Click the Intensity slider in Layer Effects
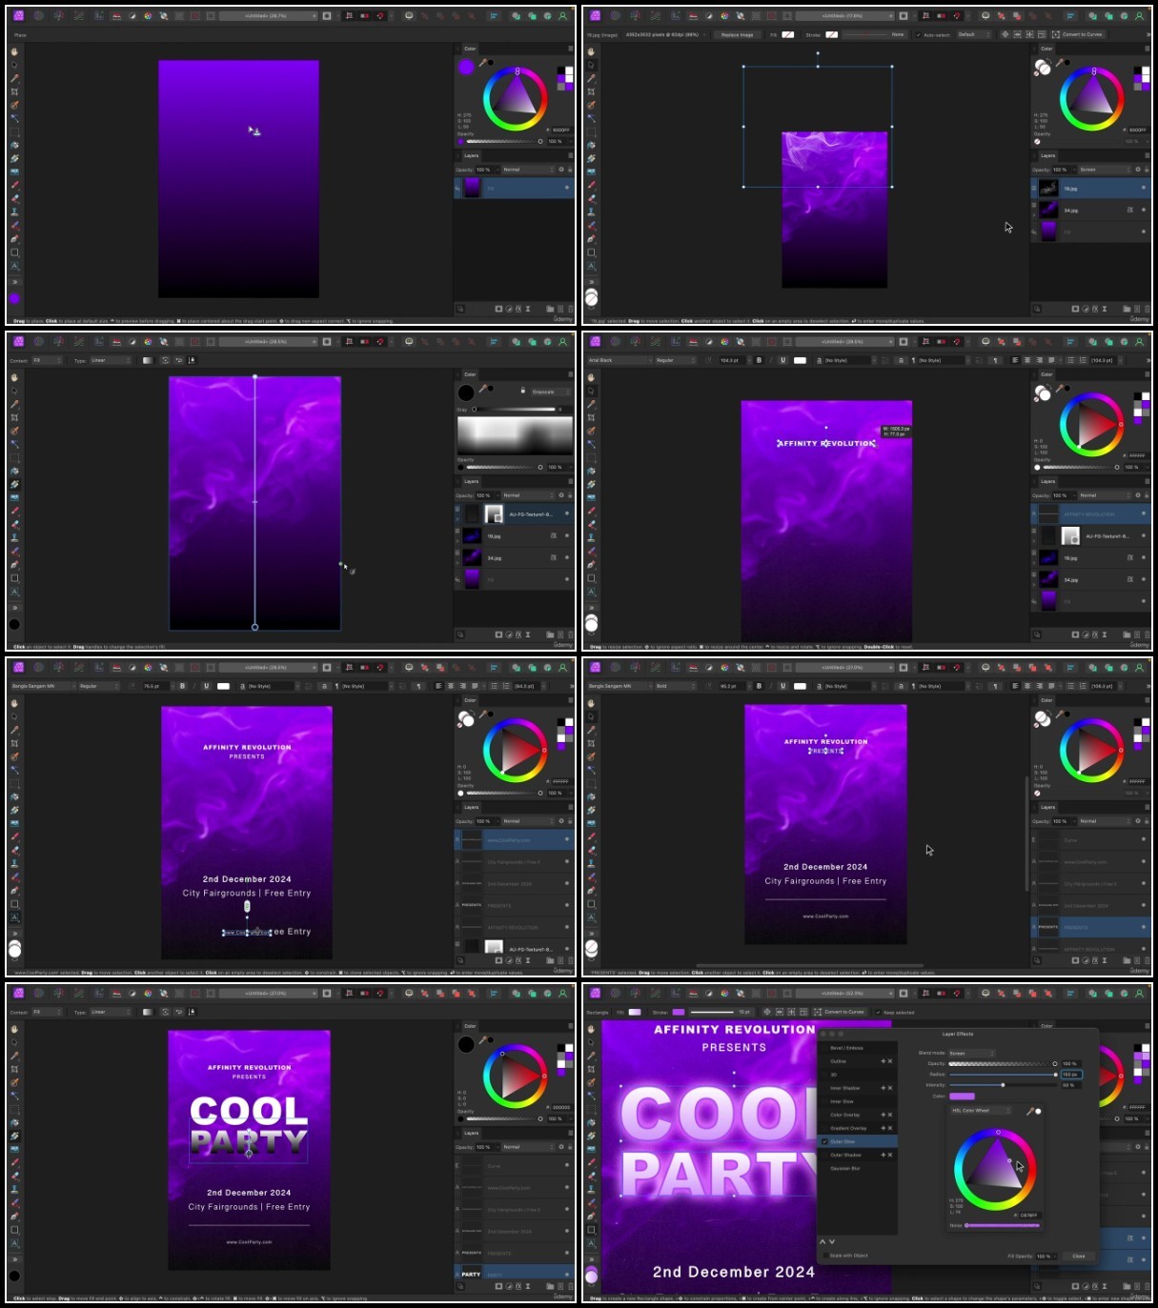1158x1308 pixels. [1004, 1085]
